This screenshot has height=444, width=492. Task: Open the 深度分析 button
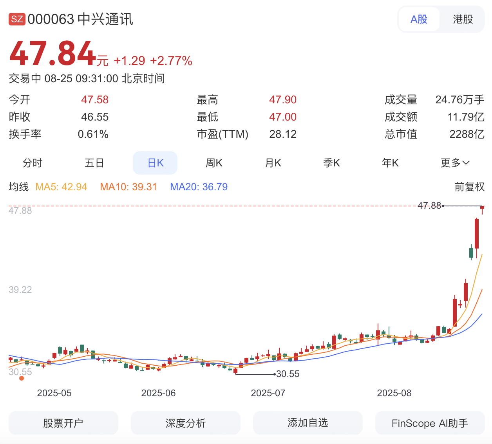tap(186, 423)
